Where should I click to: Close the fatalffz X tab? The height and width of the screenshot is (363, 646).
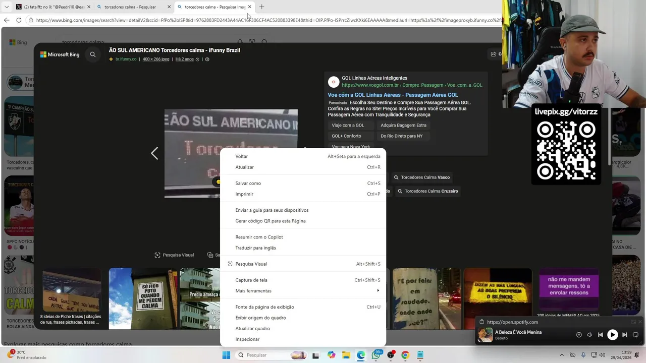click(x=89, y=7)
